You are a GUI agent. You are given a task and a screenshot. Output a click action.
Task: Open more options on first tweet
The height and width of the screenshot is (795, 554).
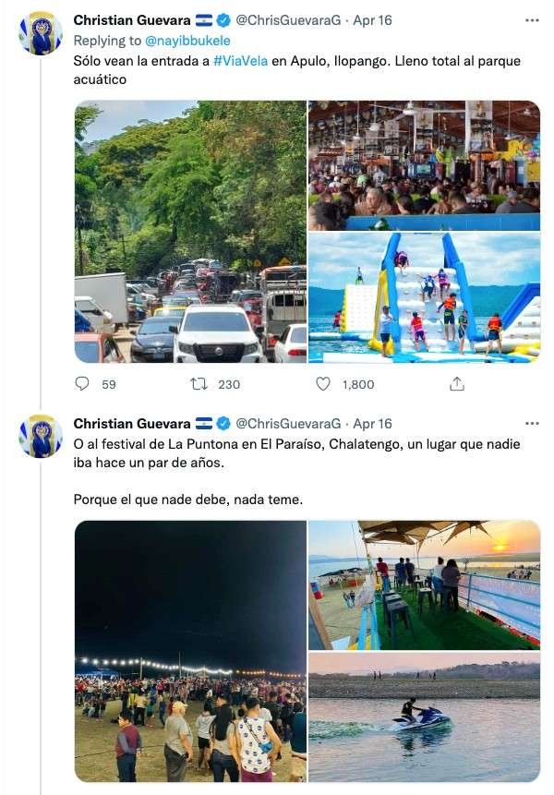(531, 19)
